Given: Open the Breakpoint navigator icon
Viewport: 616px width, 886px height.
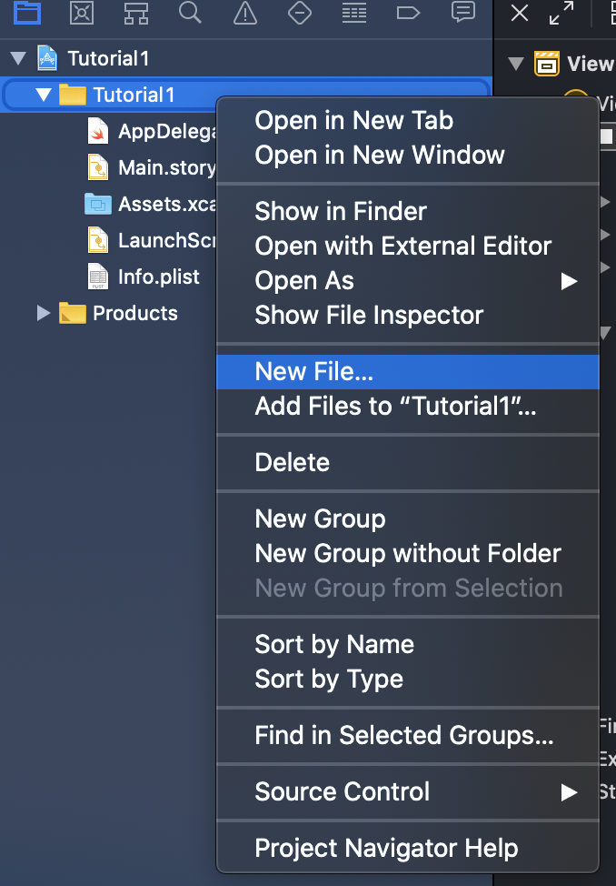Looking at the screenshot, I should [408, 13].
